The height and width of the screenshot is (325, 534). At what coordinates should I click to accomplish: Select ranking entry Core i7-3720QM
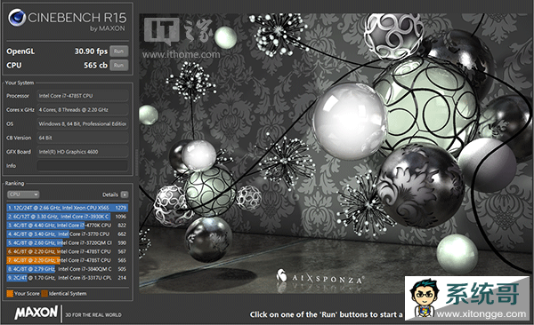click(x=67, y=242)
